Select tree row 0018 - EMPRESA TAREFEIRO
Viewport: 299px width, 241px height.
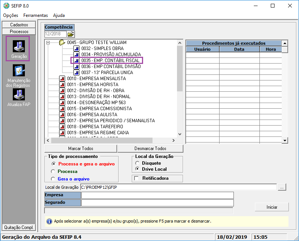[95, 127]
